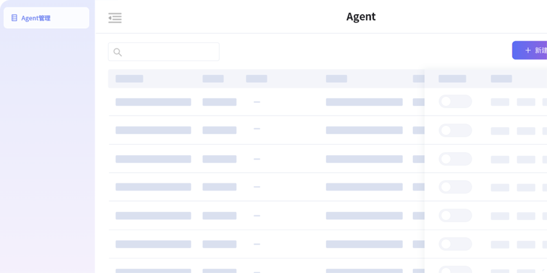This screenshot has height=273, width=547.
Task: Collapse the sidebar with the menu-fold icon
Action: click(115, 18)
